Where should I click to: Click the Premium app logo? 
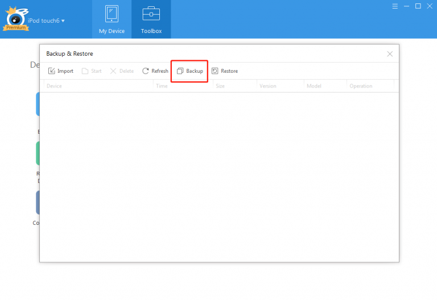[15, 20]
